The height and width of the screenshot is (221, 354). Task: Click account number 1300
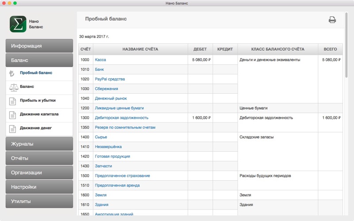point(85,118)
